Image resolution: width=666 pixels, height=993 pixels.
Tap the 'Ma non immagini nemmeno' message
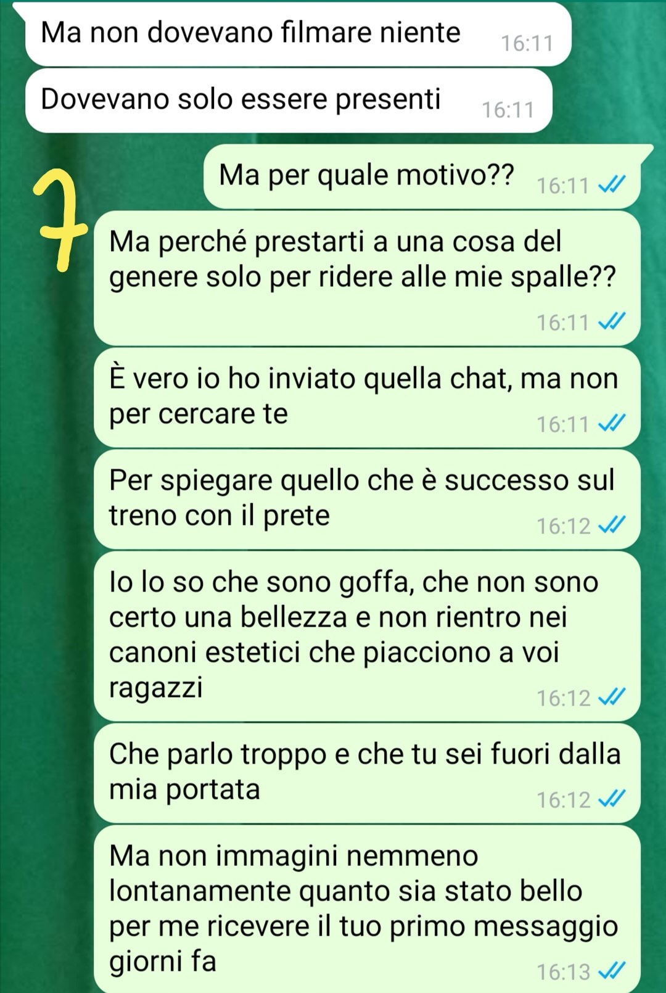(367, 909)
